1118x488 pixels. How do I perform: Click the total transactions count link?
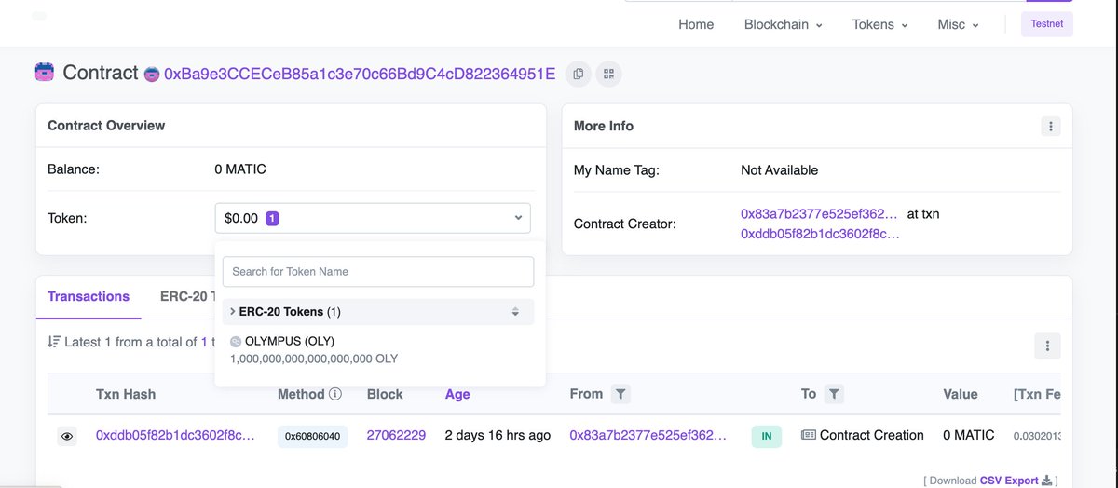click(x=204, y=342)
